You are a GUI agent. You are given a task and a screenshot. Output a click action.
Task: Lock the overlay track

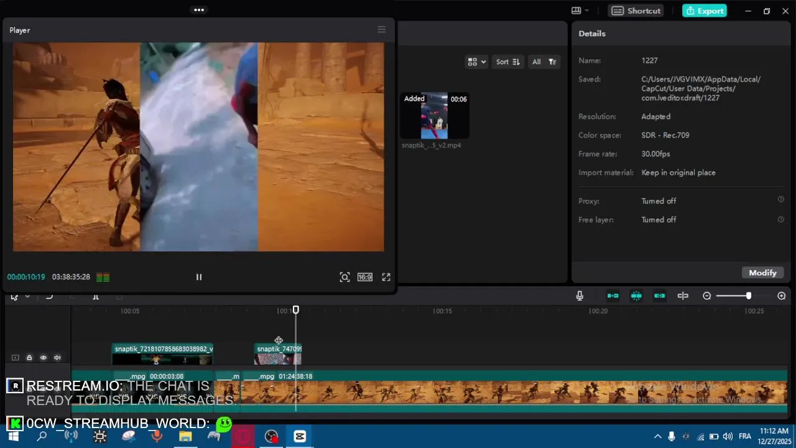click(29, 358)
